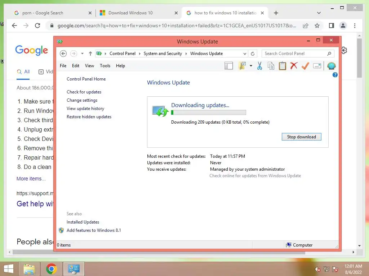Open Chrome three-dot menu
The height and width of the screenshot is (276, 369).
[x=355, y=26]
